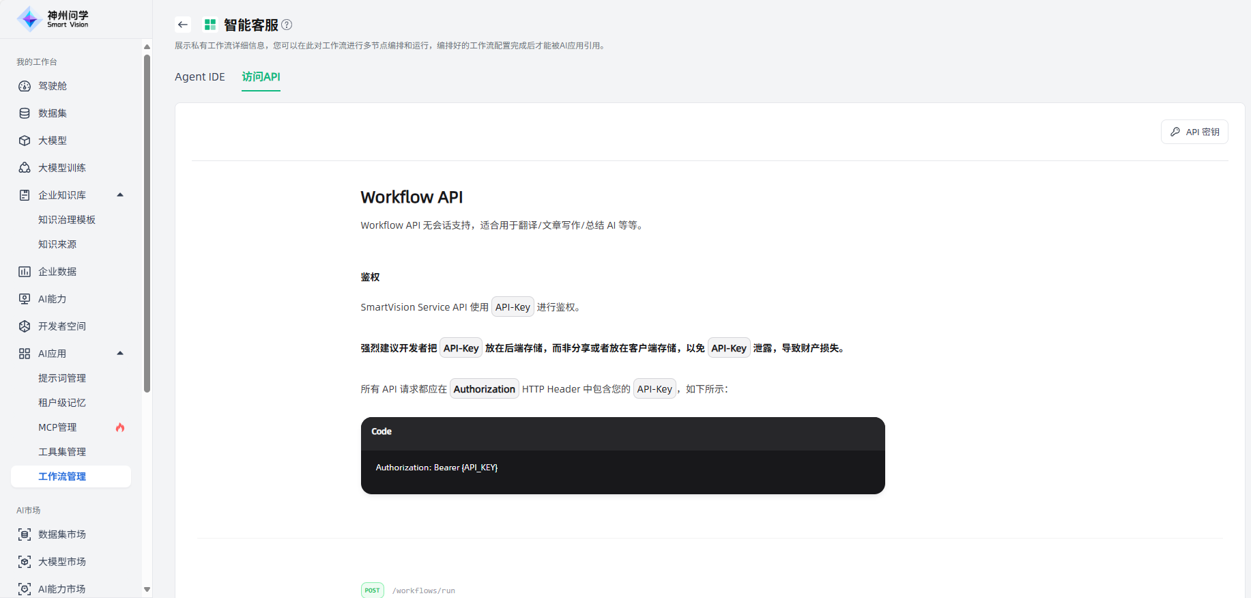Click the 鉴权 section heading

coord(370,277)
